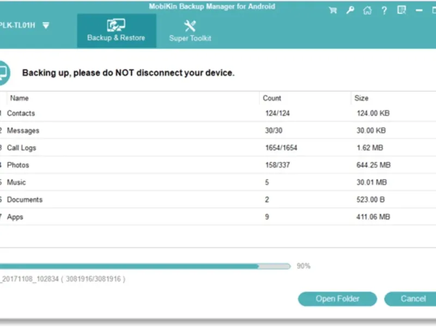Select the Contacts row
Image resolution: width=436 pixels, height=327 pixels.
point(218,113)
